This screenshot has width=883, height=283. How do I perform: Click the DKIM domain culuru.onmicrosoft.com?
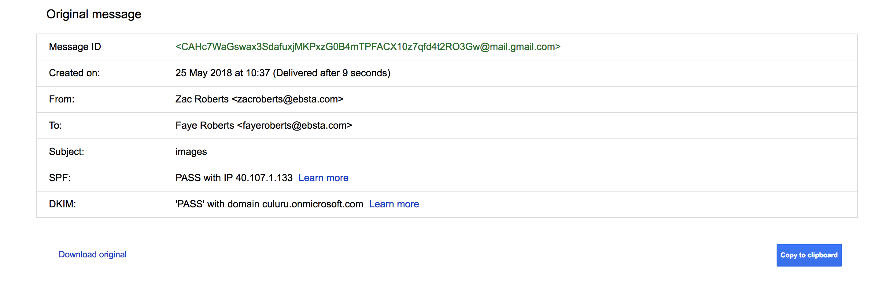coord(312,204)
